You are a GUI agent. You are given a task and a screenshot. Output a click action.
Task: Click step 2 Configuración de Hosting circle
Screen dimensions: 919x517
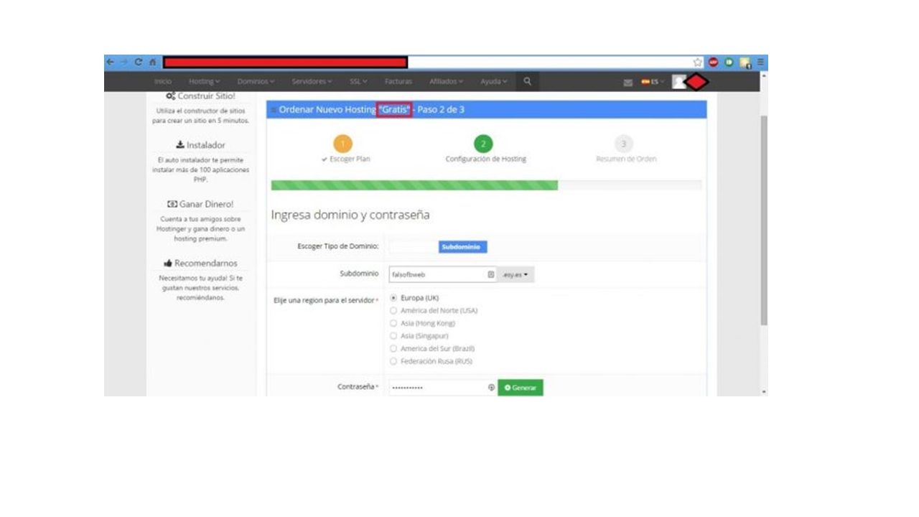tap(483, 144)
